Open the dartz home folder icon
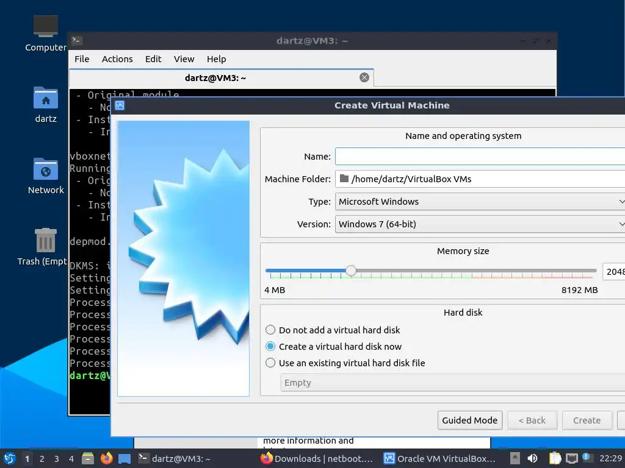Image resolution: width=625 pixels, height=468 pixels. click(x=45, y=105)
